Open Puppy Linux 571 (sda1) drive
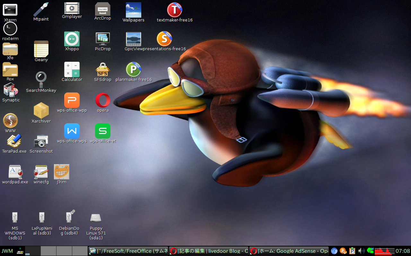 click(96, 218)
